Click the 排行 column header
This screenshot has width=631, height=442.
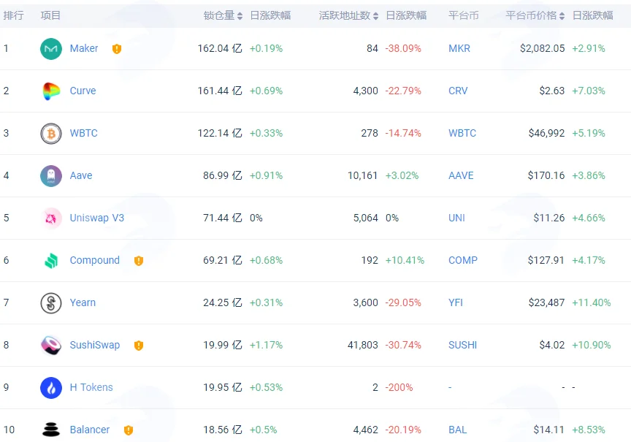(x=13, y=15)
